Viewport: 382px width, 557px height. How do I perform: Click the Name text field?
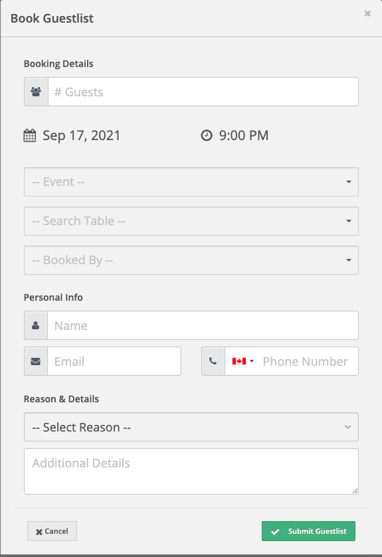[x=203, y=325]
